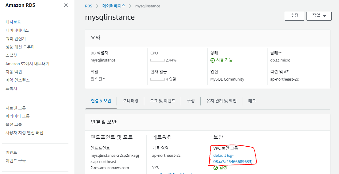
Task: Close the Amazon RDS side panel
Action: click(66, 5)
